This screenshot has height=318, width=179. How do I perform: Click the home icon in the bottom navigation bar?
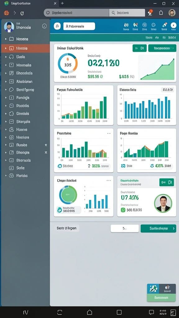(89, 312)
